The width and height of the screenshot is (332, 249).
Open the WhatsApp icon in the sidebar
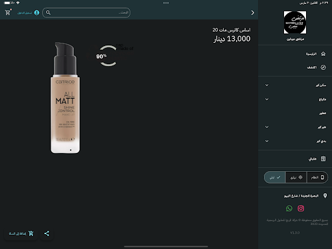[x=289, y=208]
